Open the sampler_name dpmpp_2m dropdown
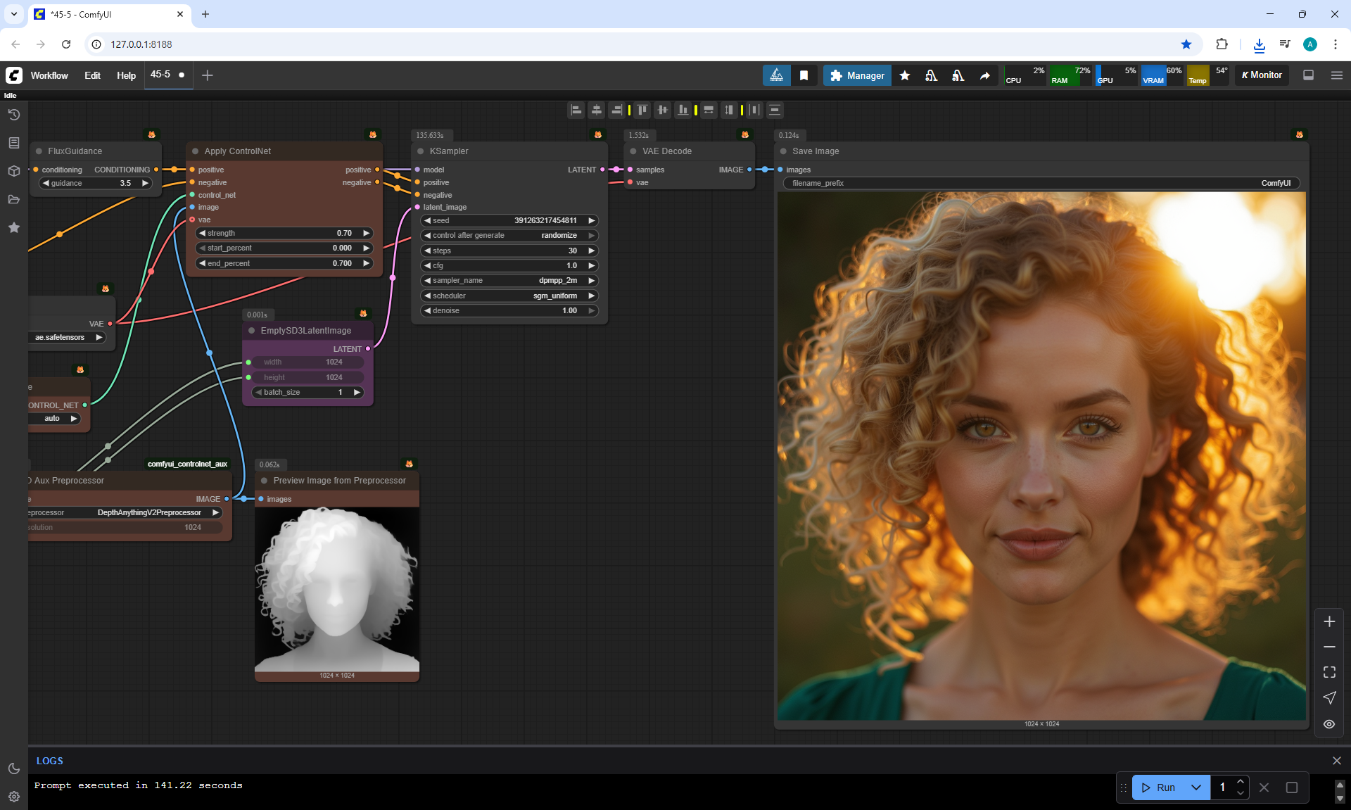The image size is (1351, 810). click(509, 280)
